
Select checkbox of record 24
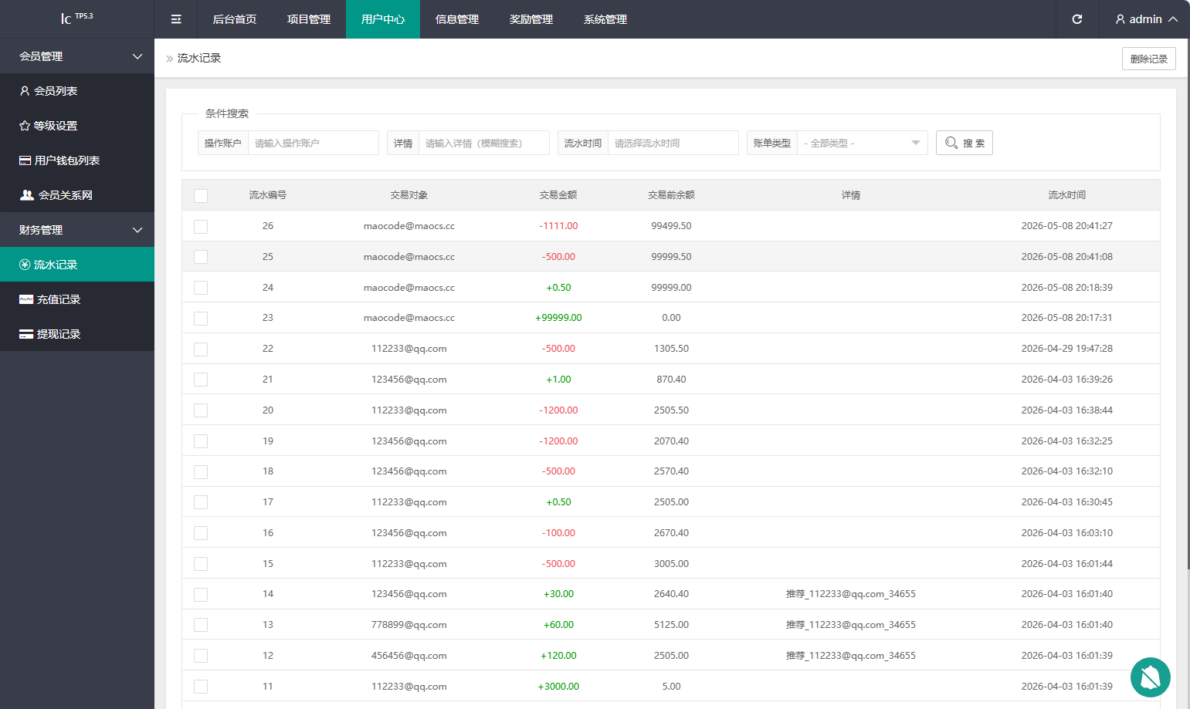(x=201, y=288)
